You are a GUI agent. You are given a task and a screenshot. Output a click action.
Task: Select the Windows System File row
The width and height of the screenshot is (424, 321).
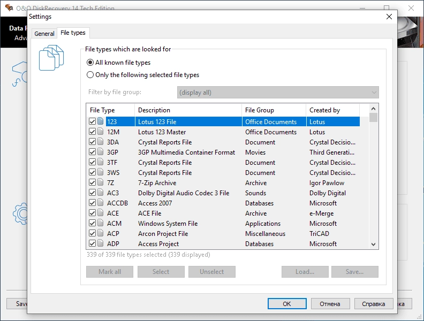[224, 224]
